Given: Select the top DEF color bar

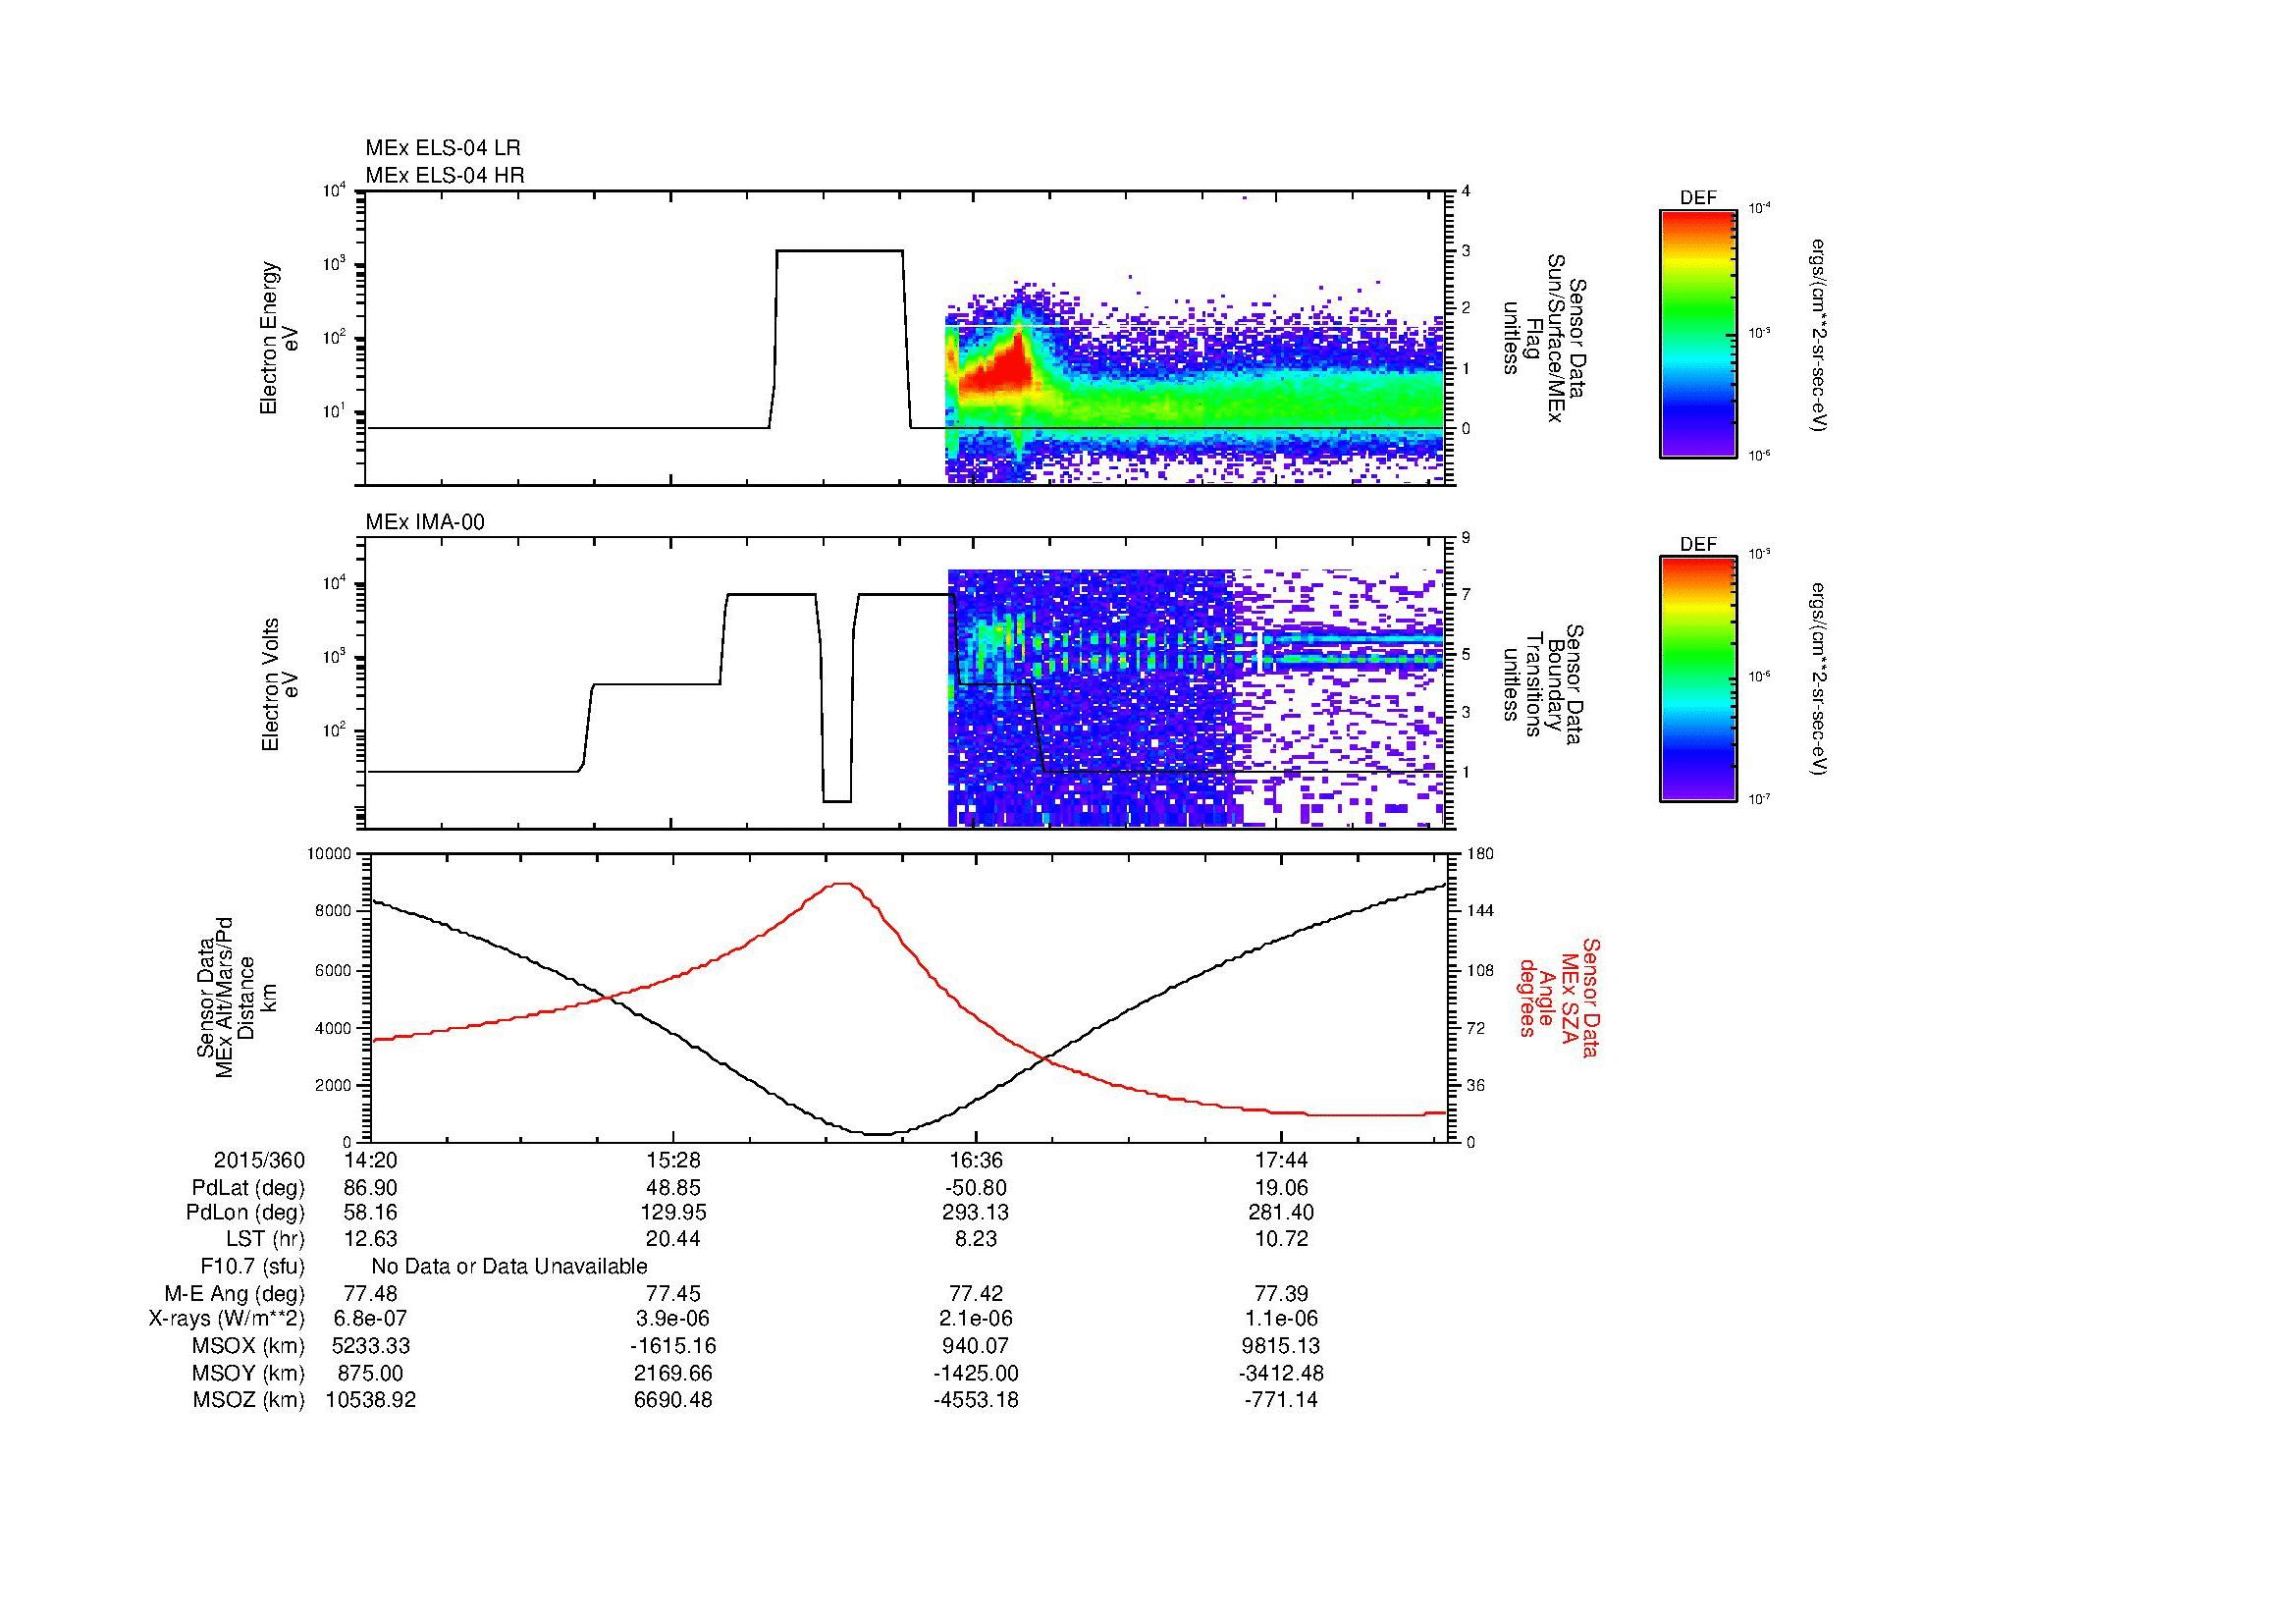Looking at the screenshot, I should click(1697, 333).
